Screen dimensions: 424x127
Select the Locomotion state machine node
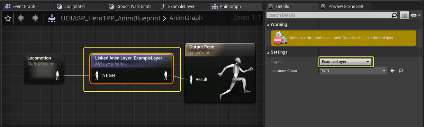coord(44,68)
